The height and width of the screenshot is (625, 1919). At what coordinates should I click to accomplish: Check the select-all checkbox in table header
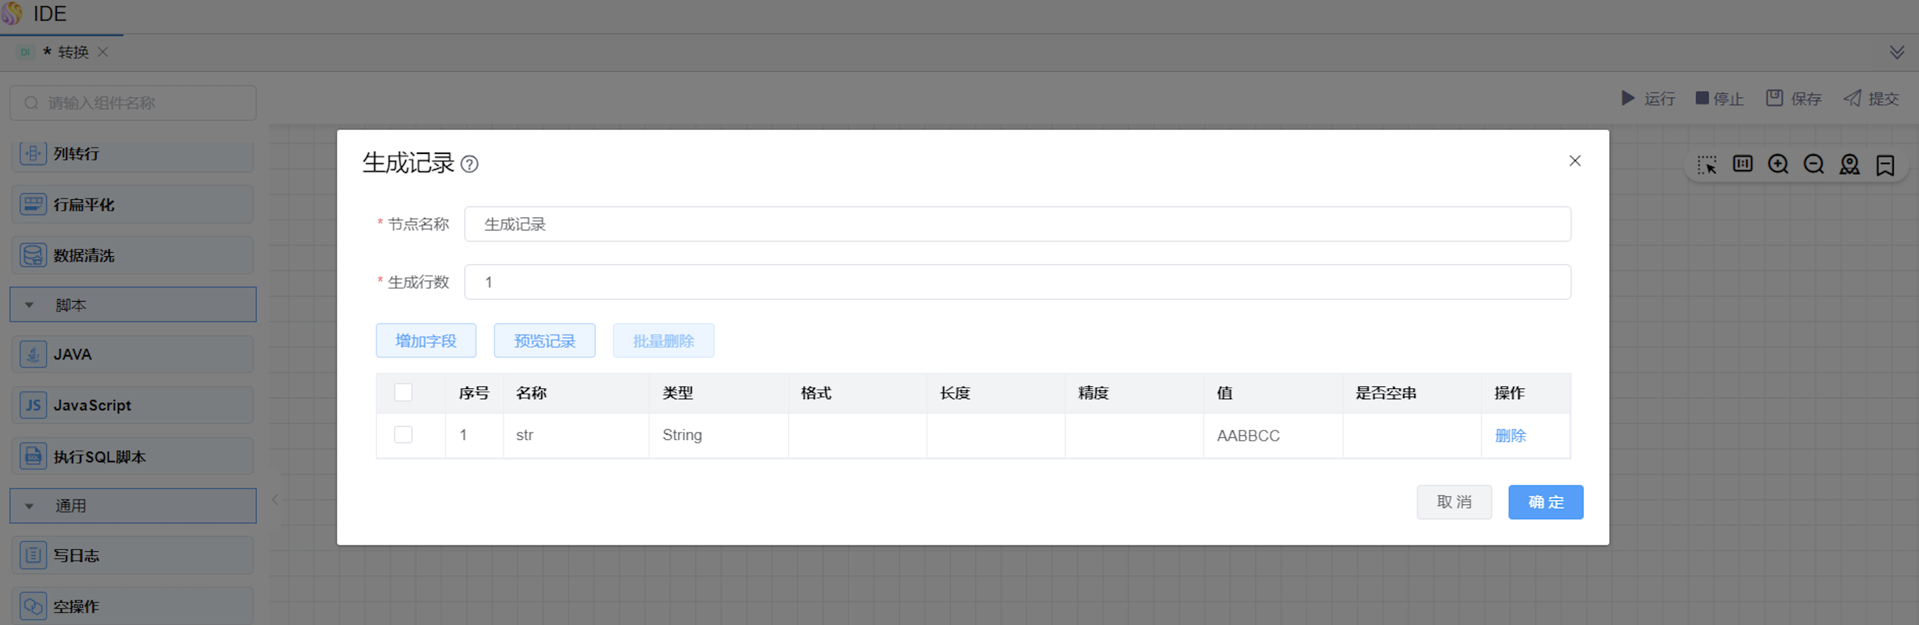[x=403, y=392]
